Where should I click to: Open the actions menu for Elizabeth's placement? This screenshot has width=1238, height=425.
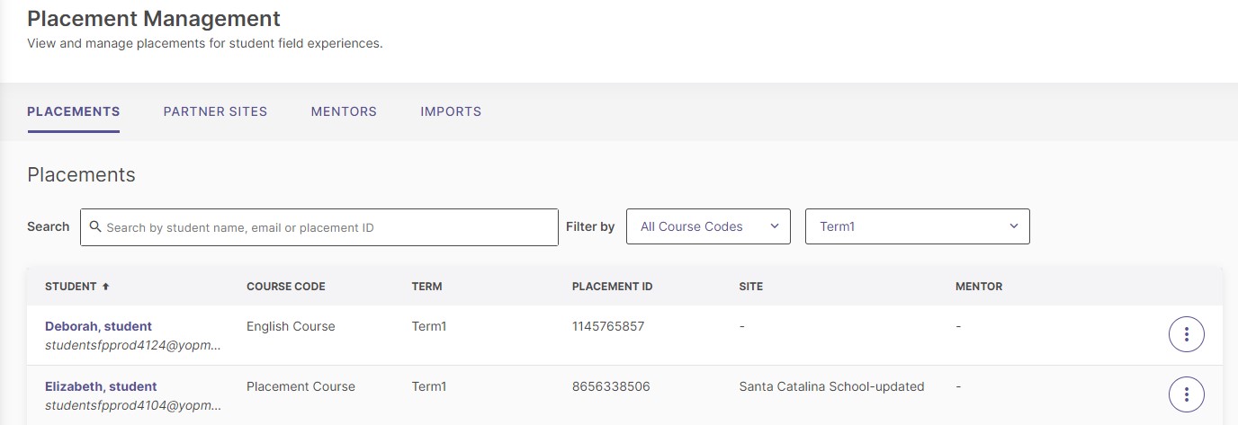[1186, 394]
